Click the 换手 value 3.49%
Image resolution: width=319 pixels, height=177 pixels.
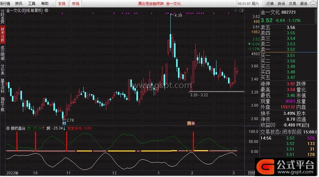coord(289,113)
